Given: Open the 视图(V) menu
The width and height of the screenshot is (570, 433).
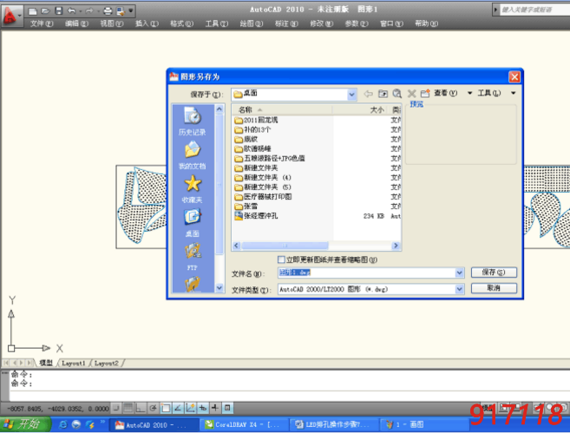Looking at the screenshot, I should [x=112, y=23].
